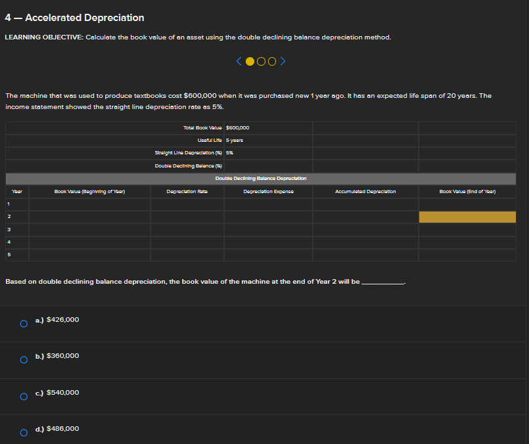Image resolution: width=529 pixels, height=444 pixels.
Task: Advance to next question using right chevron
Action: pyautogui.click(x=283, y=61)
